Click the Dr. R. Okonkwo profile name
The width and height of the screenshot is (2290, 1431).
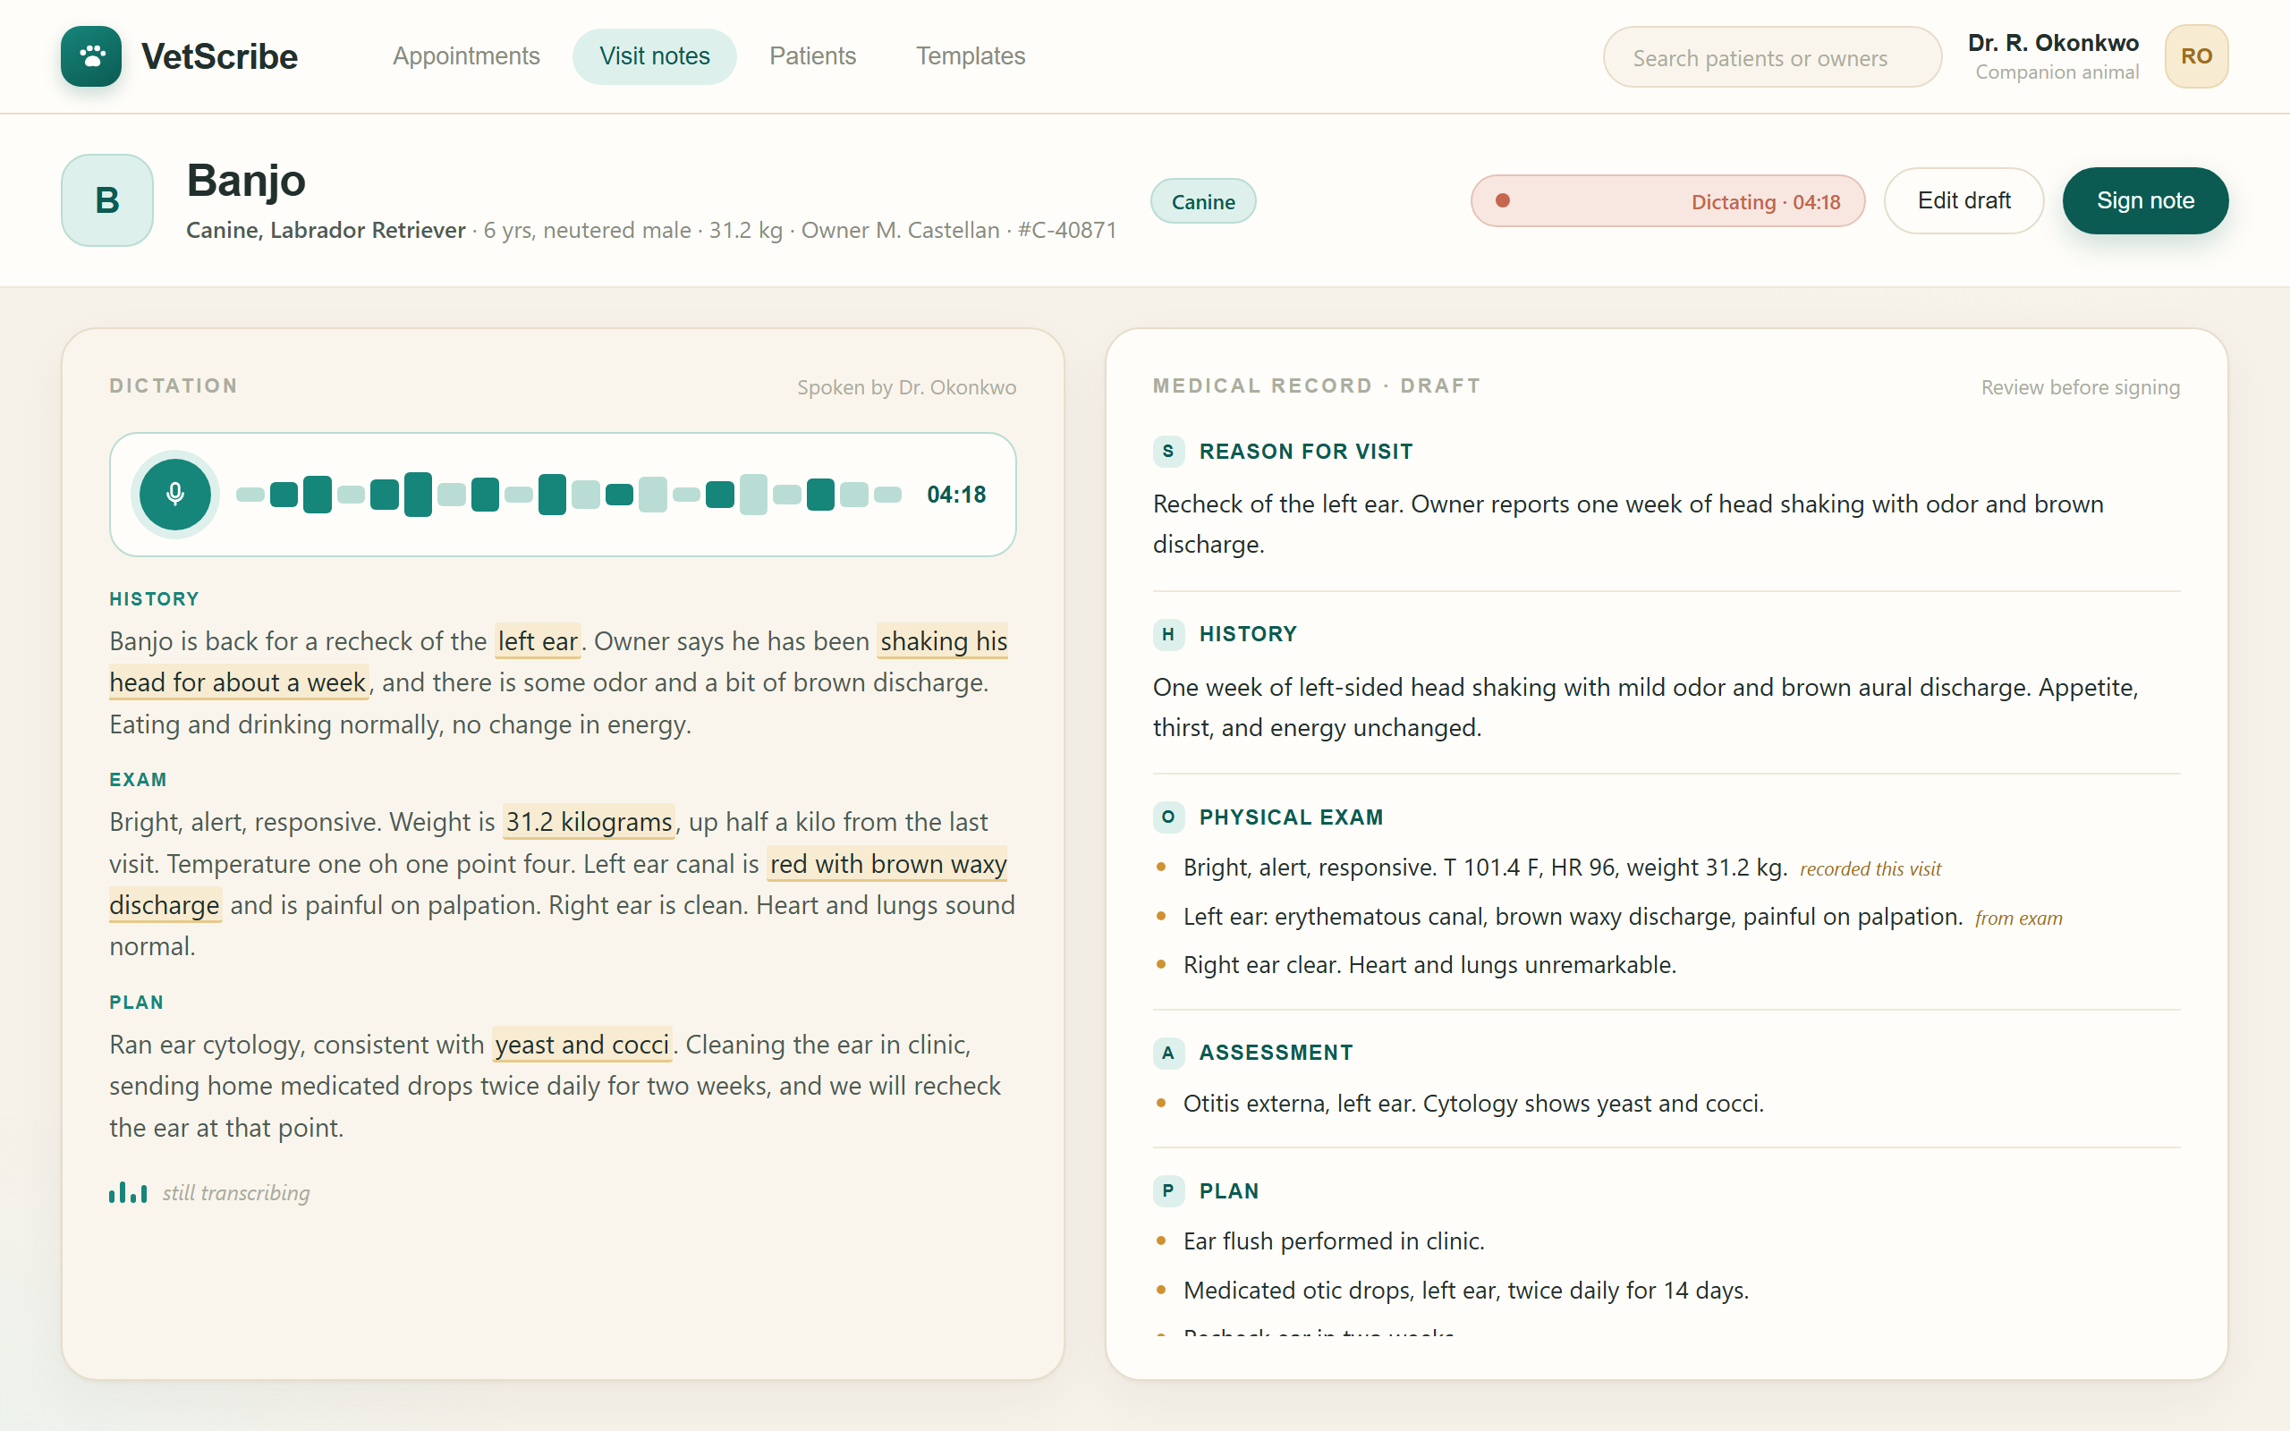2052,44
